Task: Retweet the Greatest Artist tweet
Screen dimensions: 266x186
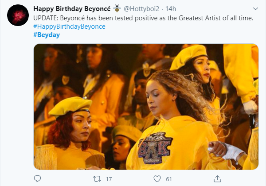Action: pyautogui.click(x=97, y=179)
